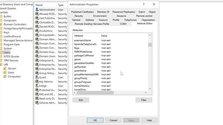Image resolution: width=223 pixels, height=125 pixels.
Task: Open Remote Desktop Services Profile tab
Action: (x=92, y=24)
